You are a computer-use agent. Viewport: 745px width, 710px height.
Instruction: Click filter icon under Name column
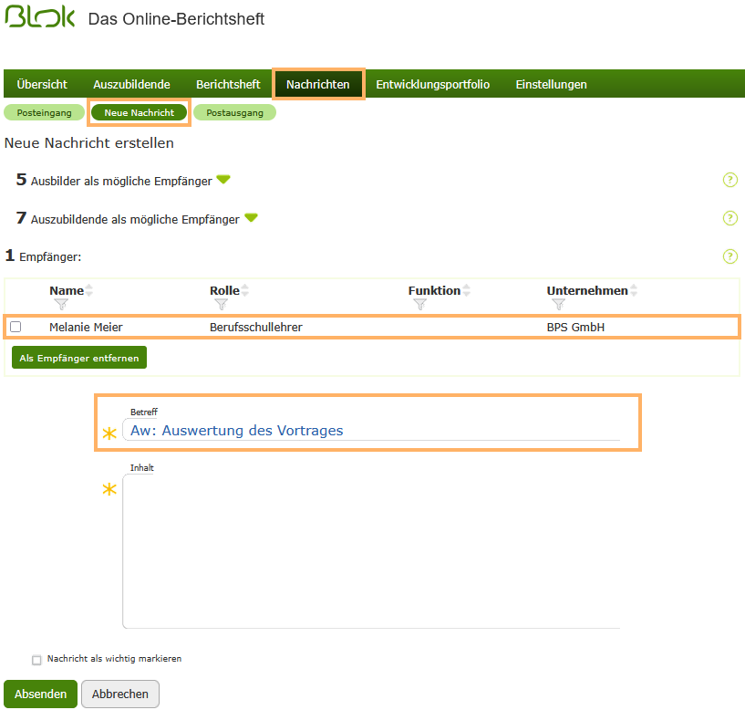pyautogui.click(x=61, y=305)
